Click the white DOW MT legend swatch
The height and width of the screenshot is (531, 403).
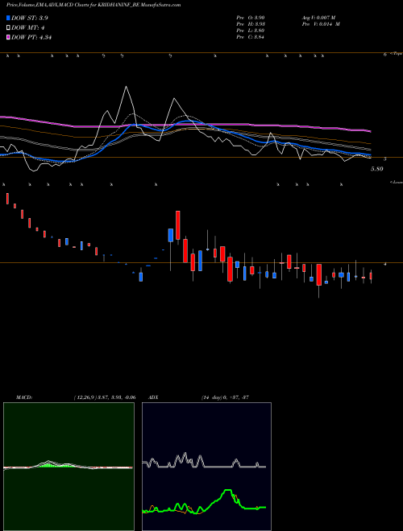(9, 27)
